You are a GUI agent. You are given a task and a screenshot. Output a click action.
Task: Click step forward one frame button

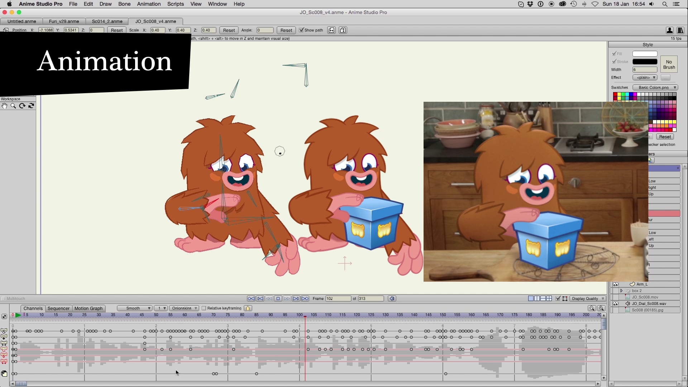pos(296,298)
